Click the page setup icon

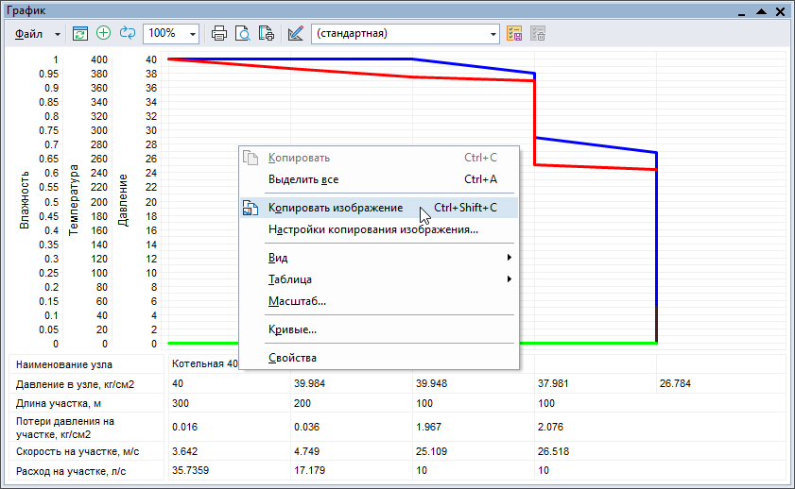[266, 33]
